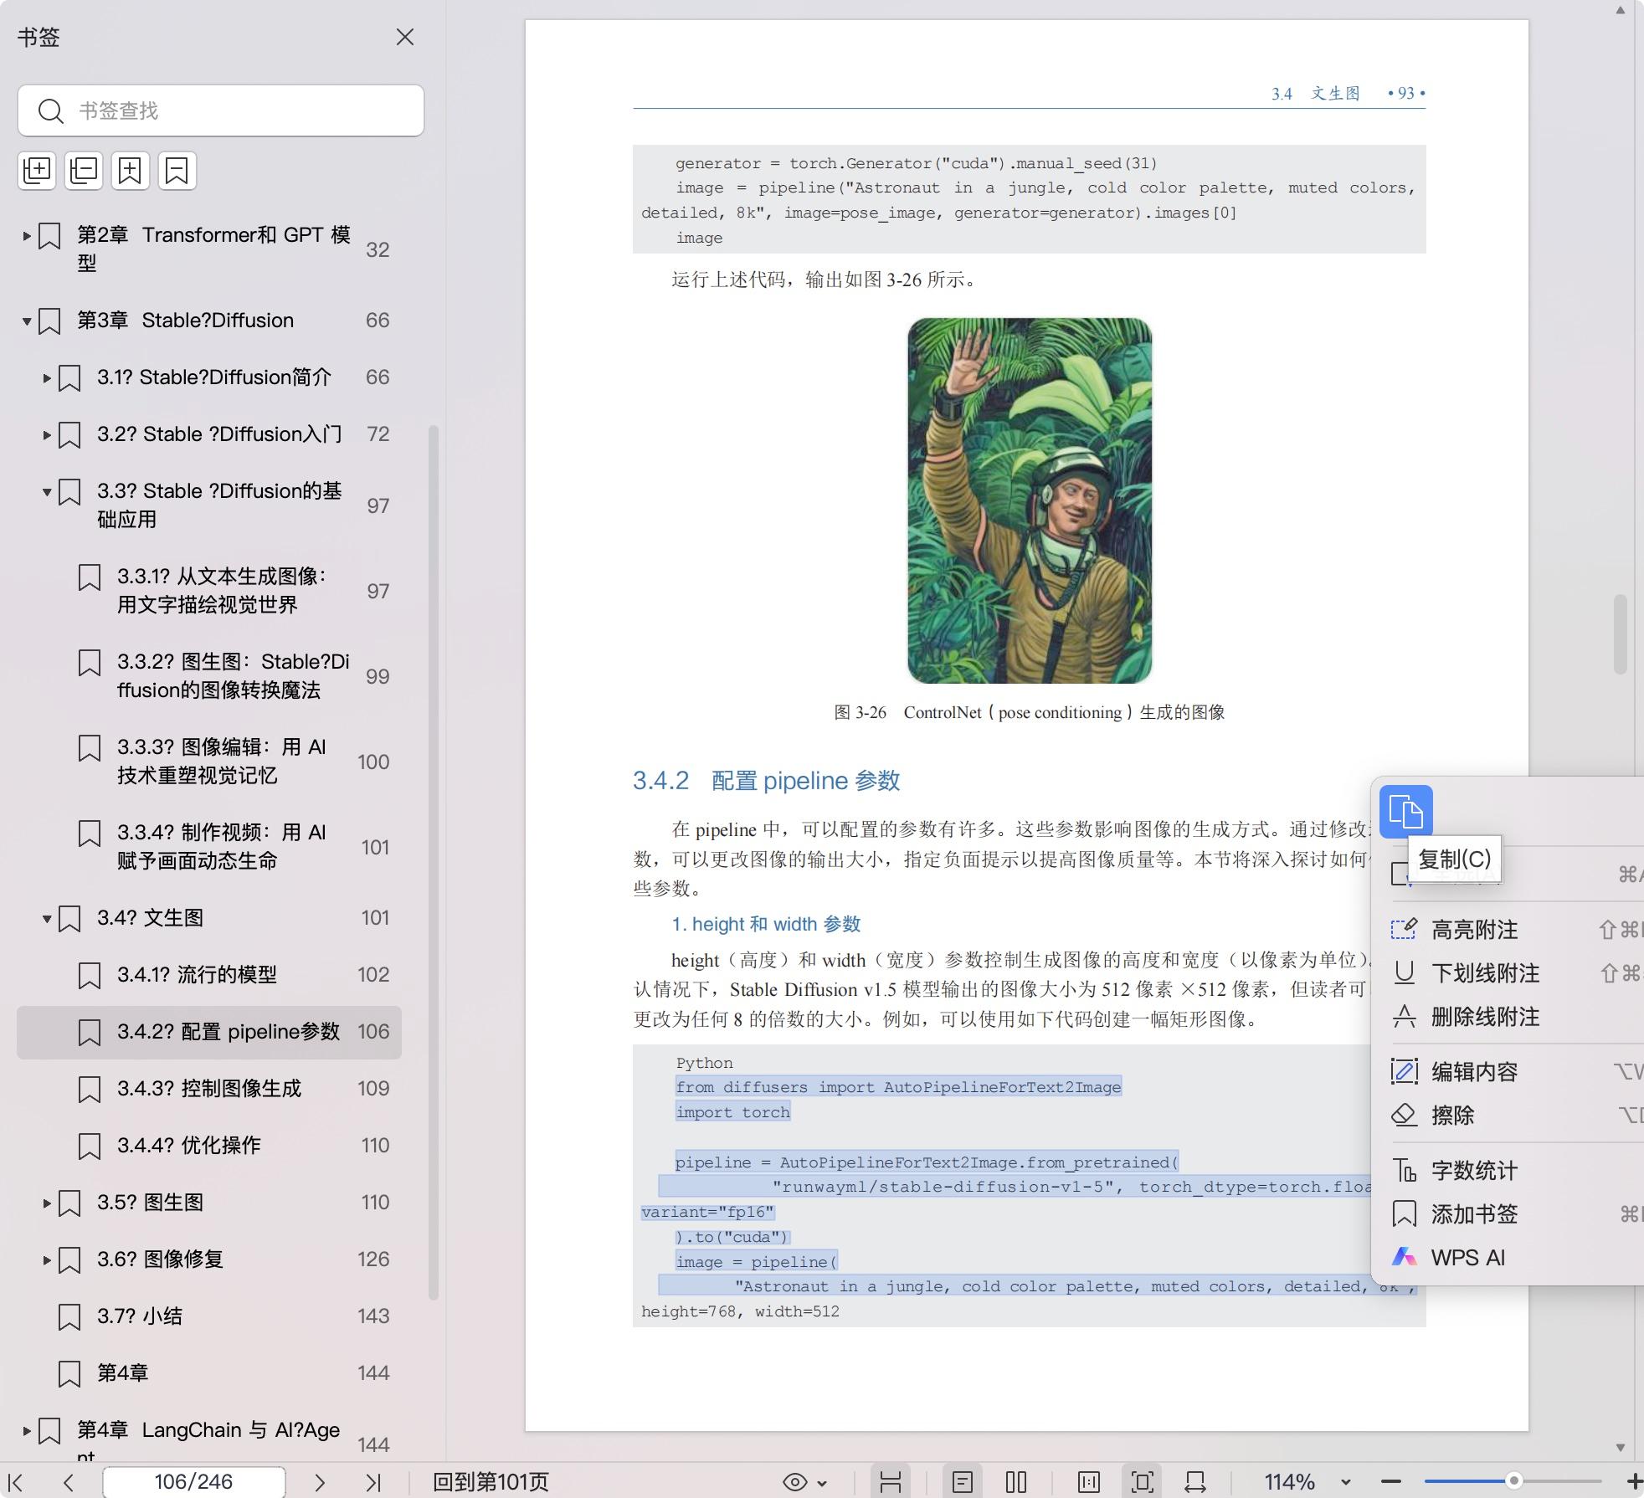Go to bookmark 3.4.1? 流行的模型
The width and height of the screenshot is (1644, 1498).
coord(197,974)
